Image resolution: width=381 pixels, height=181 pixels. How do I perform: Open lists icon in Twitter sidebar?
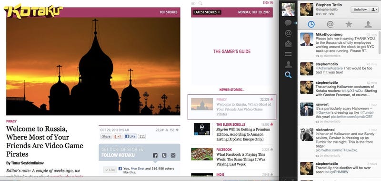click(288, 54)
